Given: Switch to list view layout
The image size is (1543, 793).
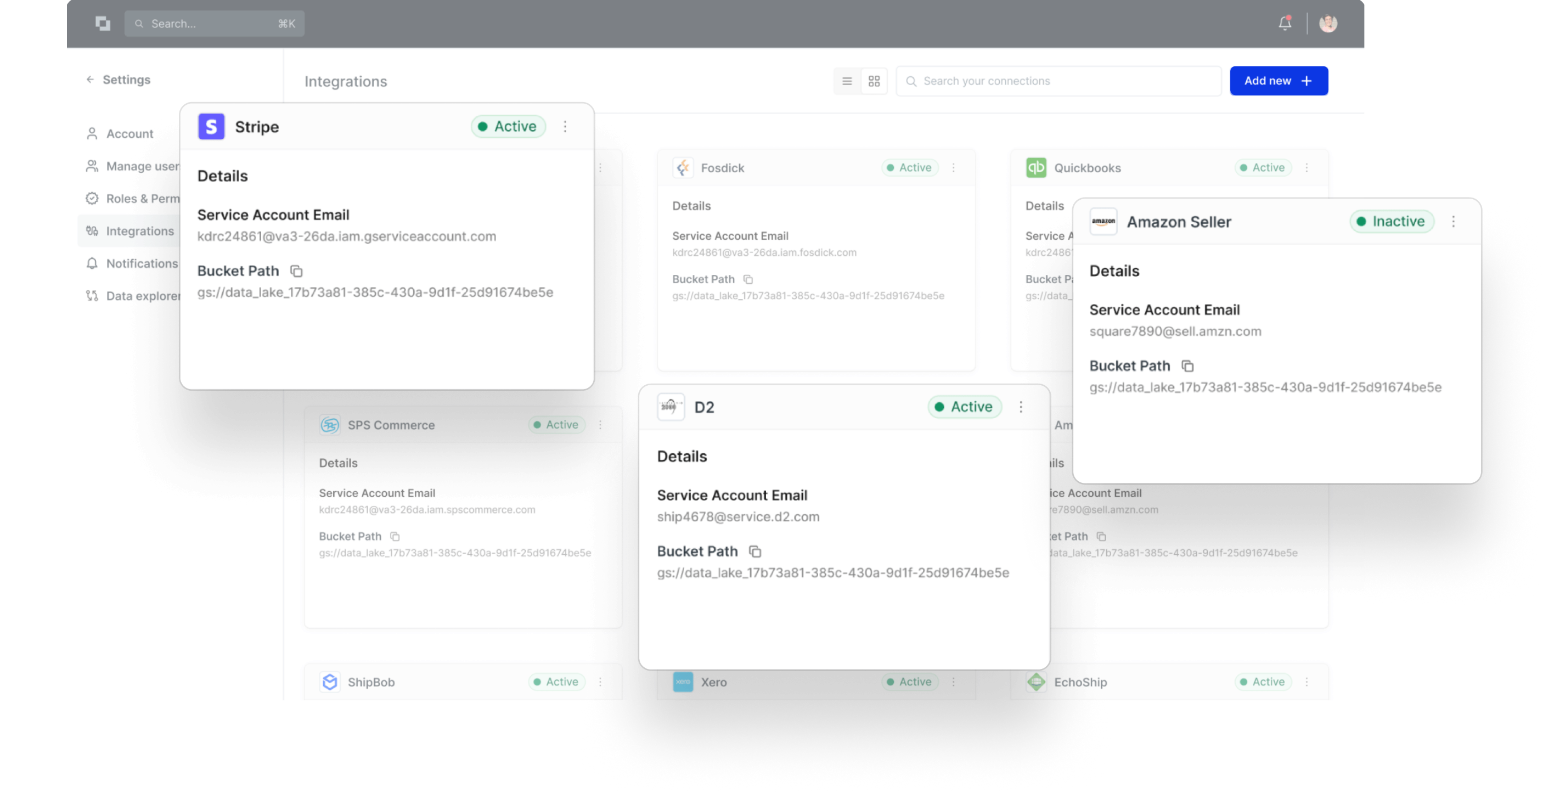Looking at the screenshot, I should click(847, 81).
